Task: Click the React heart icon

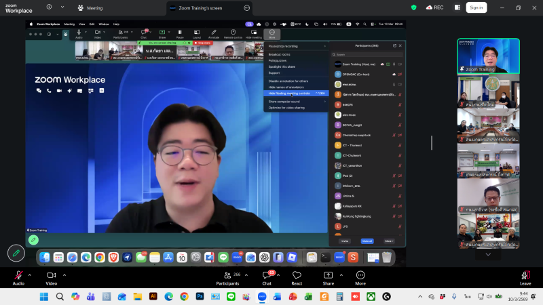Action: pos(297,277)
